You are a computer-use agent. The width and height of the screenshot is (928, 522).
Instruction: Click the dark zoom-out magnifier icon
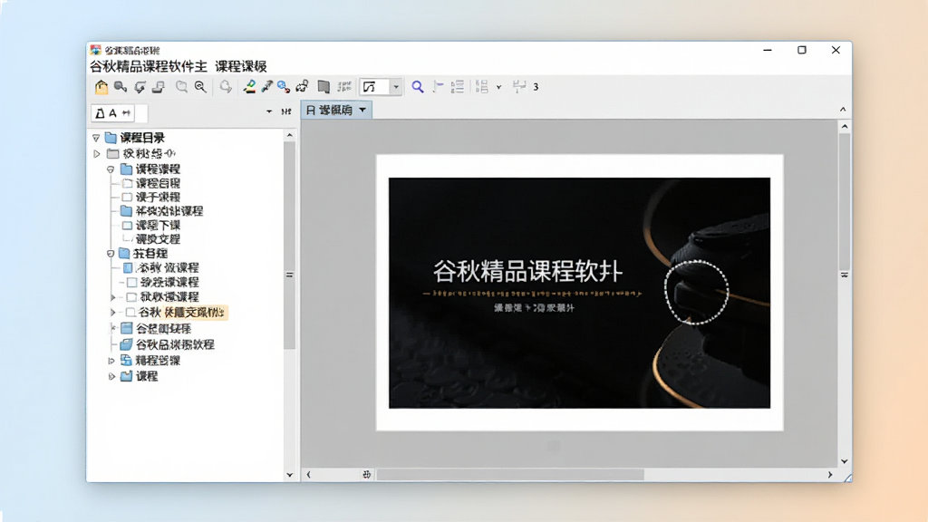200,87
